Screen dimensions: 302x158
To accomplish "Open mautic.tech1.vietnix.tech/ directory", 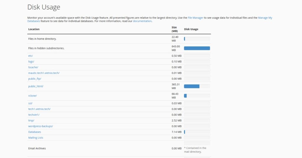I will (x=44, y=73).
